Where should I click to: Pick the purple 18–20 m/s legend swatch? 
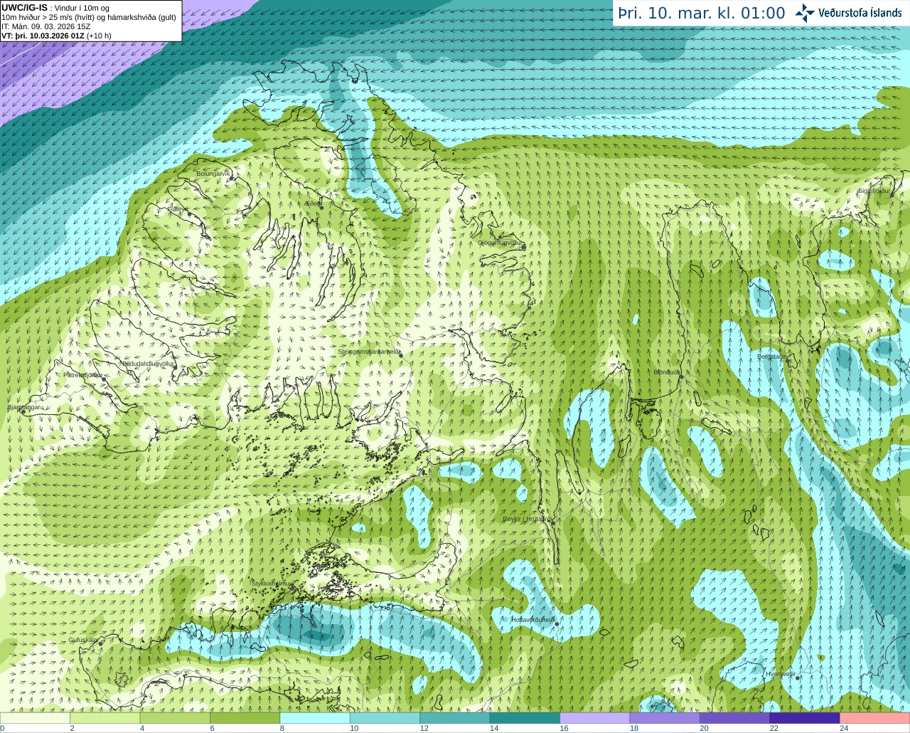[x=665, y=717]
